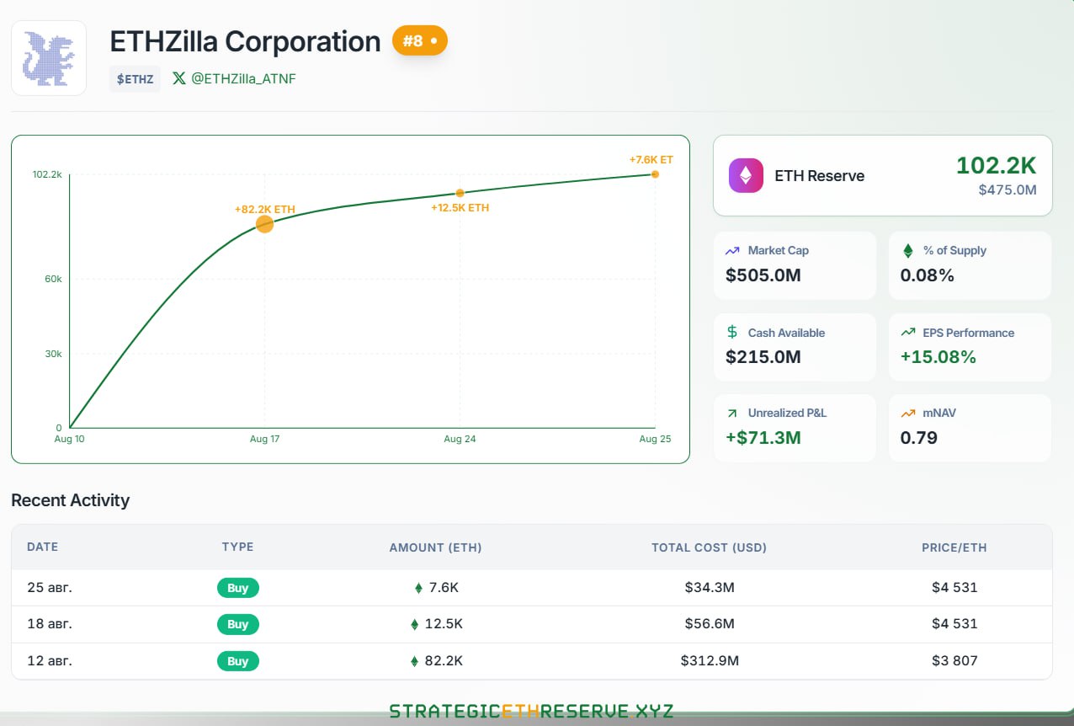Select the +12.5K ETH point on the chart
Screen dimensions: 1074x726
click(x=460, y=193)
